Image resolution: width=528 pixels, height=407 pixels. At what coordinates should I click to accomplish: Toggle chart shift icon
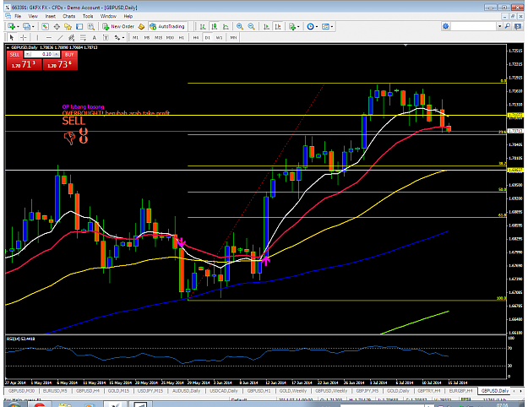278,26
